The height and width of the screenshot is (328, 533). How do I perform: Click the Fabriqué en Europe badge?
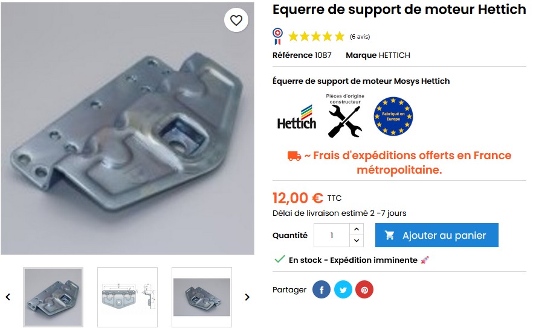click(x=393, y=116)
